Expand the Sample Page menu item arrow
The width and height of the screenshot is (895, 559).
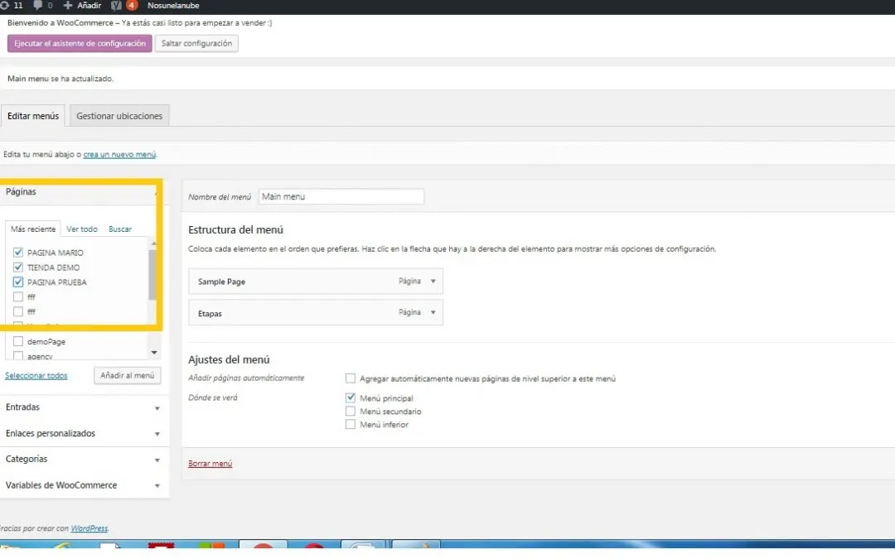tap(432, 282)
